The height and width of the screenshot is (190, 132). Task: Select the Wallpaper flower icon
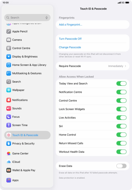[9, 90]
